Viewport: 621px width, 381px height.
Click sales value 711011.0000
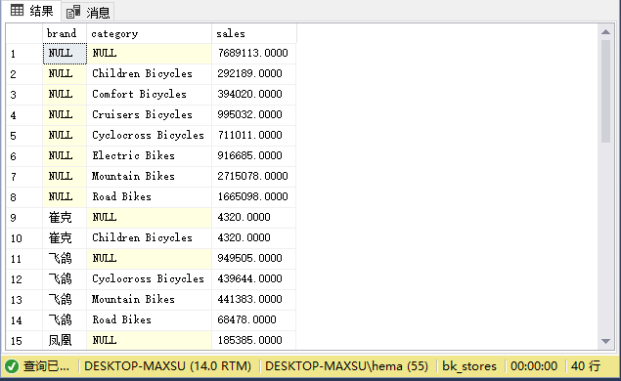tap(254, 136)
